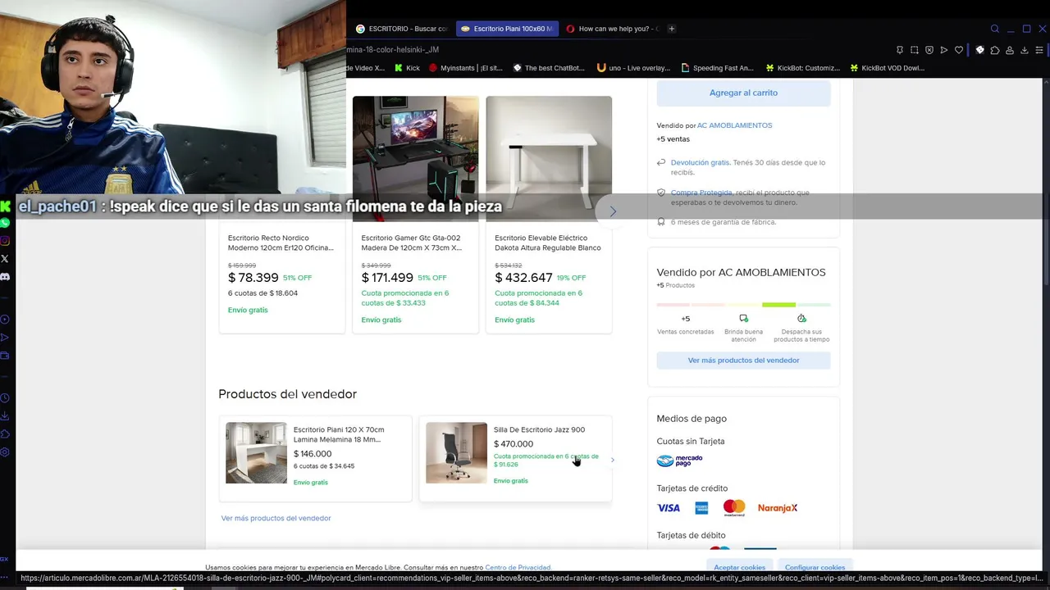Click the browser tab search magnifier icon
The image size is (1050, 590).
pyautogui.click(x=995, y=29)
